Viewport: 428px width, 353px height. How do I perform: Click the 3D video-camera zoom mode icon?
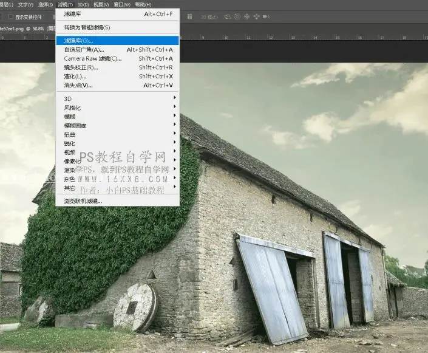(266, 16)
